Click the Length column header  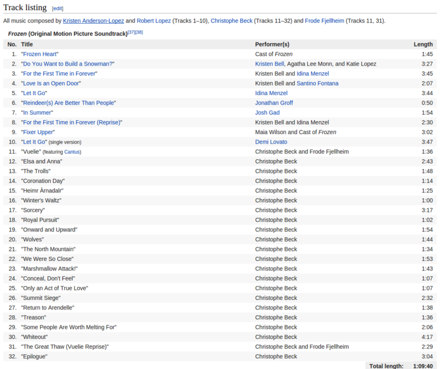click(423, 44)
